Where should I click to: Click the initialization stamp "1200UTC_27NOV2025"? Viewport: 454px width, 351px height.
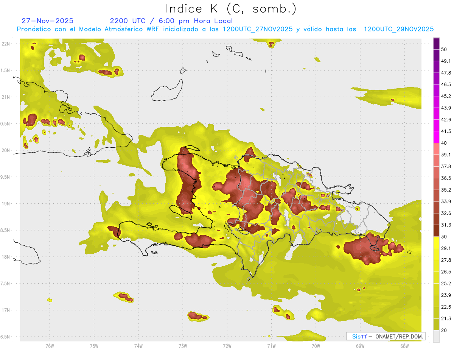point(258,29)
